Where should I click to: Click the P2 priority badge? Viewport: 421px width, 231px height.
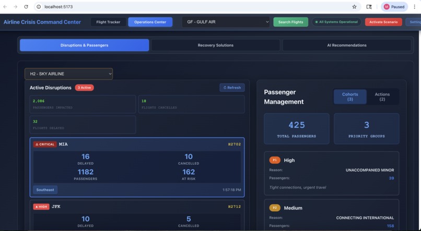(275, 208)
